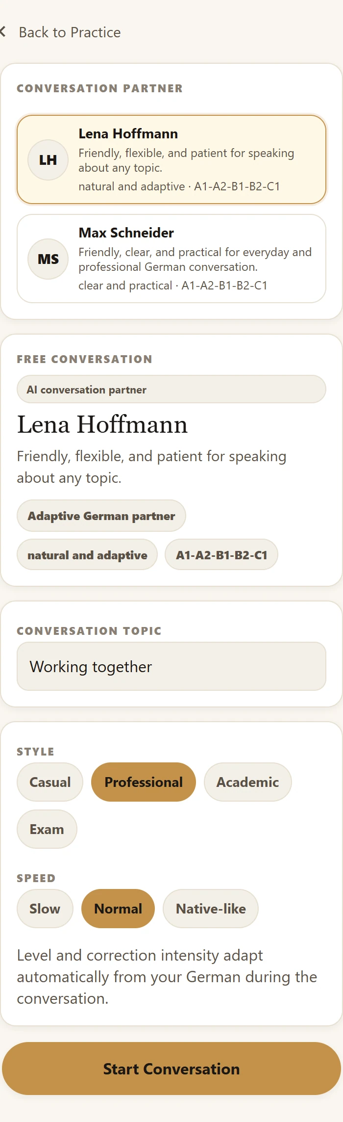The image size is (343, 1122).
Task: Select Lena Hoffmann as conversation partner
Action: [171, 159]
